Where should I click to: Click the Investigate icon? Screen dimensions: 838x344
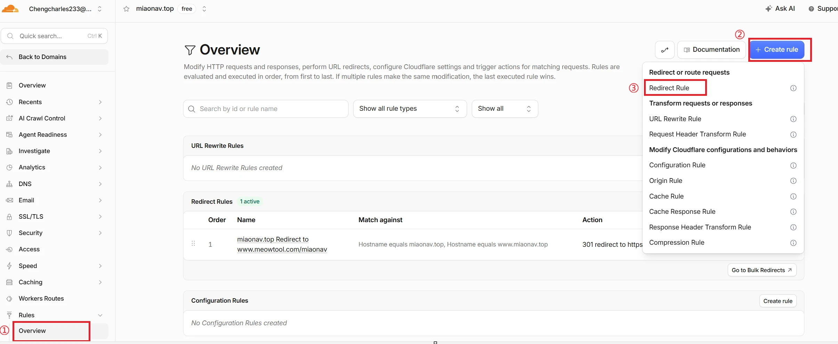click(x=9, y=151)
